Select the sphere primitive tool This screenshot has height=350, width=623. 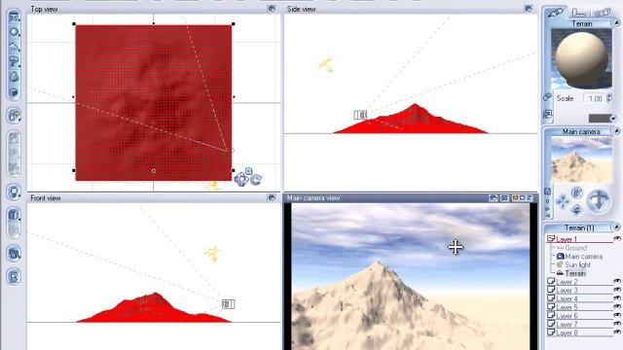point(15,32)
